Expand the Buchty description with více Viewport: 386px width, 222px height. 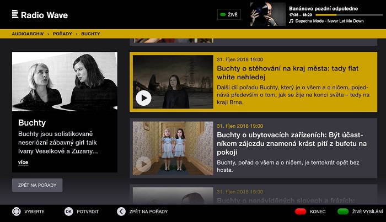23,163
